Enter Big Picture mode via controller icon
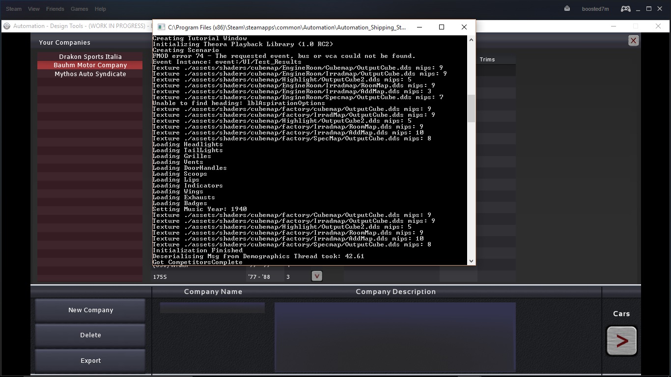Viewport: 671px width, 377px height. tap(625, 9)
